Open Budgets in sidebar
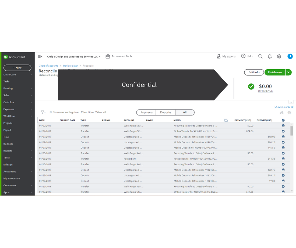Image resolution: width=296 pixels, height=248 pixels. pyautogui.click(x=8, y=144)
